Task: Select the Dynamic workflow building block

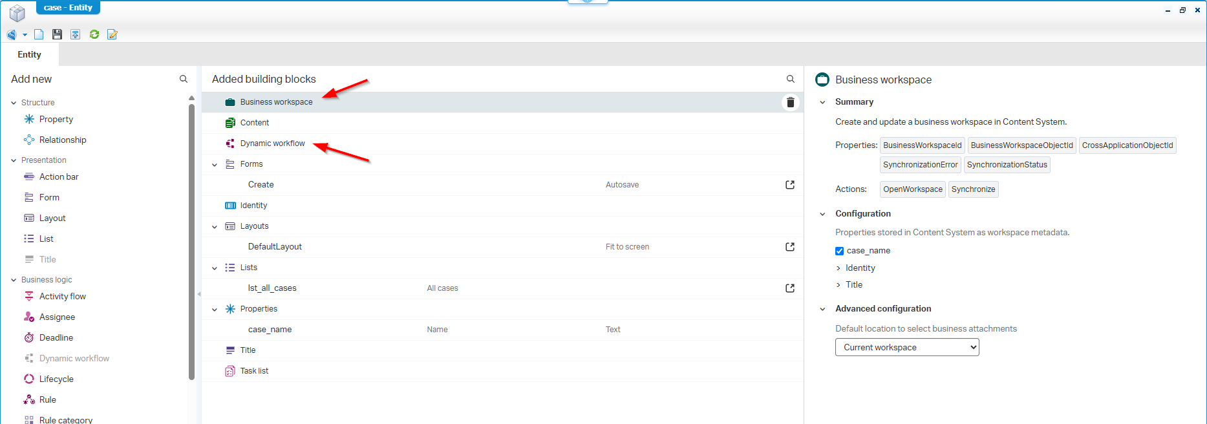Action: [x=272, y=143]
